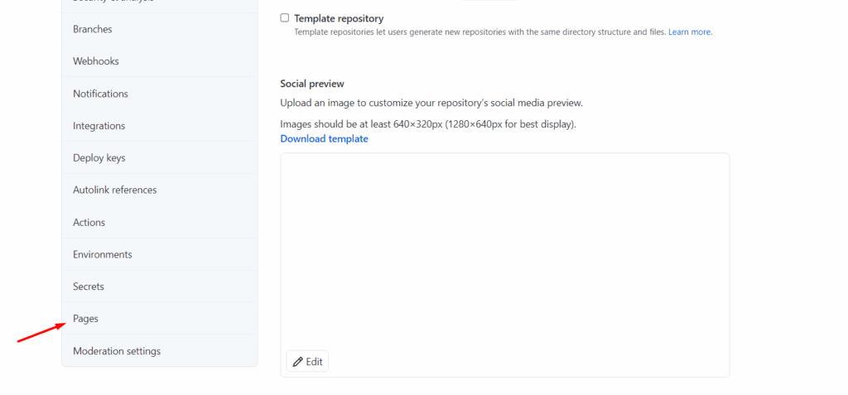The height and width of the screenshot is (395, 848).
Task: Go to the Pages settings
Action: 160,319
